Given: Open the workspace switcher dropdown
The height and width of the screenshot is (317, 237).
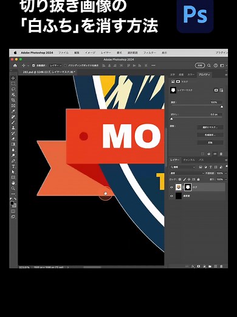Looking at the screenshot, I should 222,65.
